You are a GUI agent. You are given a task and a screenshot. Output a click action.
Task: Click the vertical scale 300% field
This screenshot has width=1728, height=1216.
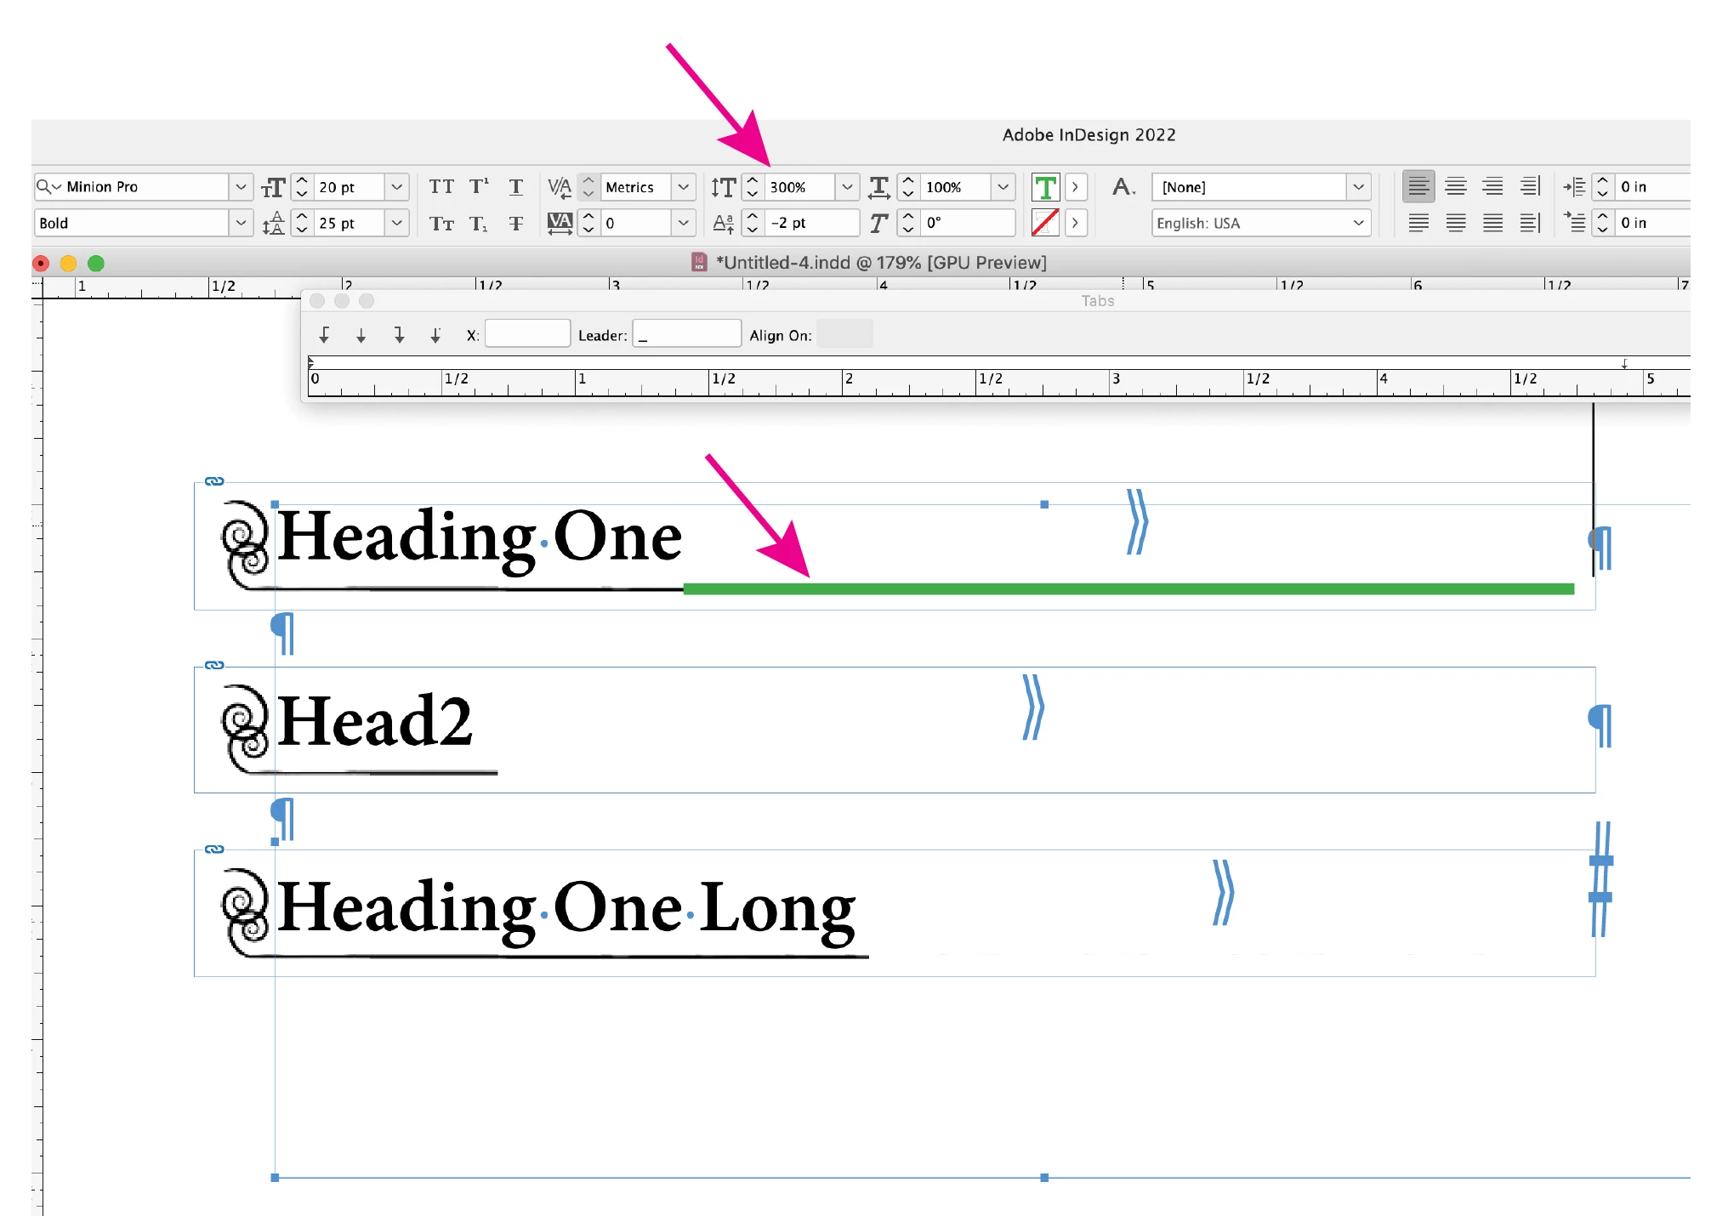coord(799,187)
